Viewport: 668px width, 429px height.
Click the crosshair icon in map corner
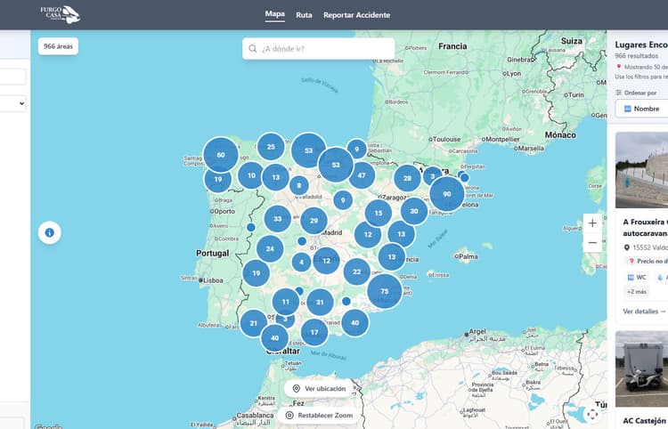coord(592,414)
